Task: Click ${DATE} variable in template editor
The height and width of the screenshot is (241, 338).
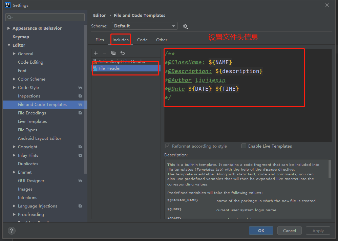Action: (200, 89)
